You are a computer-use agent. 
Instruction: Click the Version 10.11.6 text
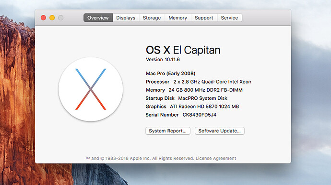[x=163, y=60]
